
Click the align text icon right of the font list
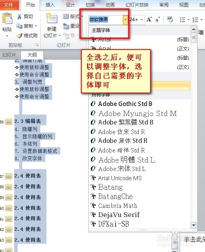(201, 32)
